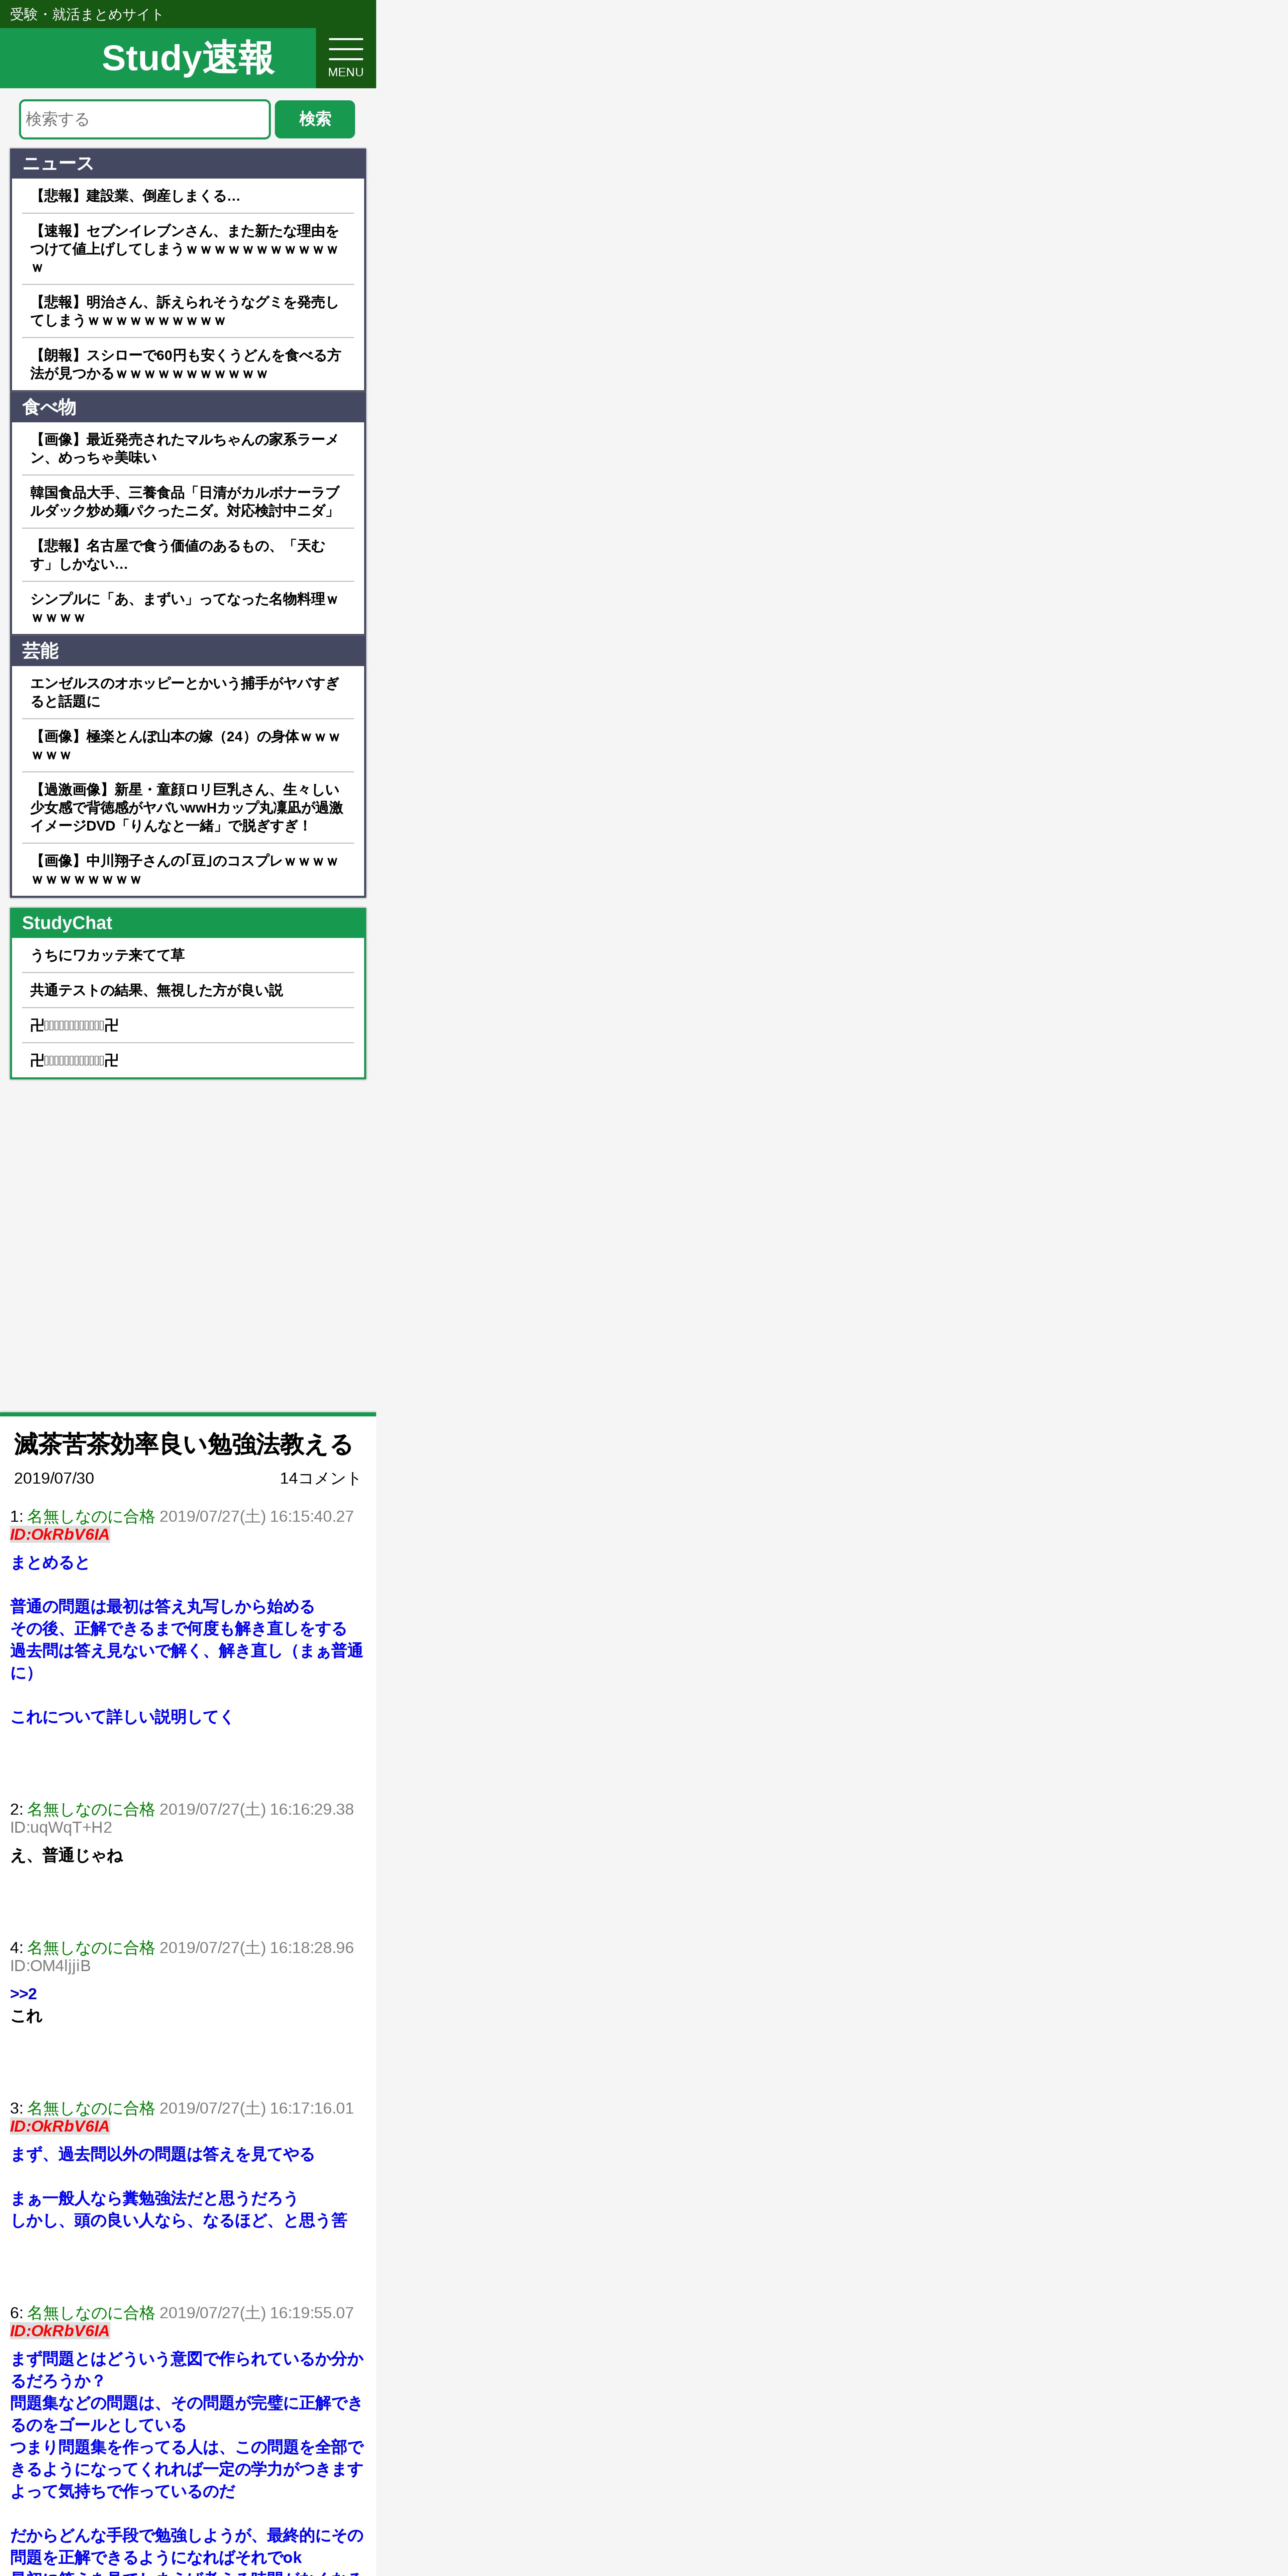Open the スシロー うどん news article
Viewport: 1288px width, 2576px height.
[188, 364]
